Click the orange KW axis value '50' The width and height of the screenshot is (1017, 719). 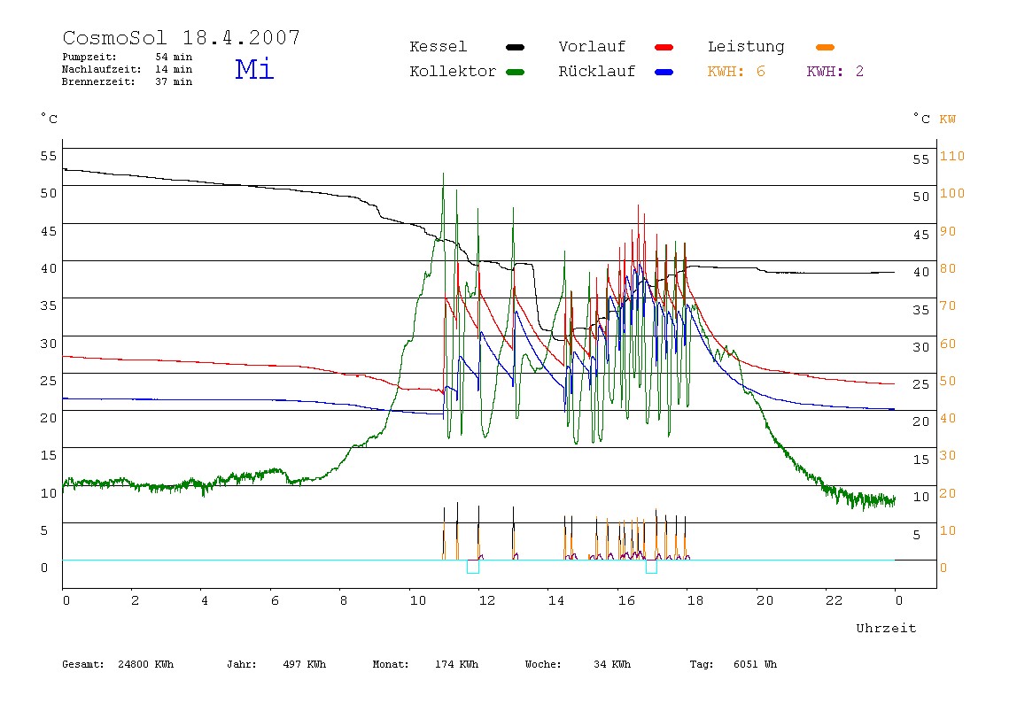948,382
